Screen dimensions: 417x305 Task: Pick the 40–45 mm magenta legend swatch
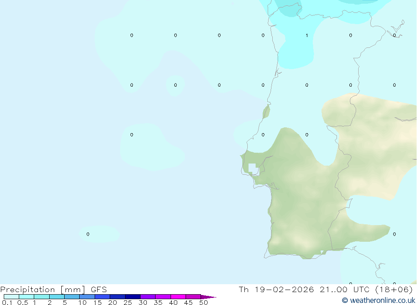pyautogui.click(x=178, y=297)
